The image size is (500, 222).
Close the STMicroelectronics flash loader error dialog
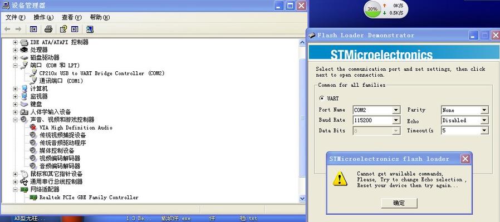click(x=465, y=159)
